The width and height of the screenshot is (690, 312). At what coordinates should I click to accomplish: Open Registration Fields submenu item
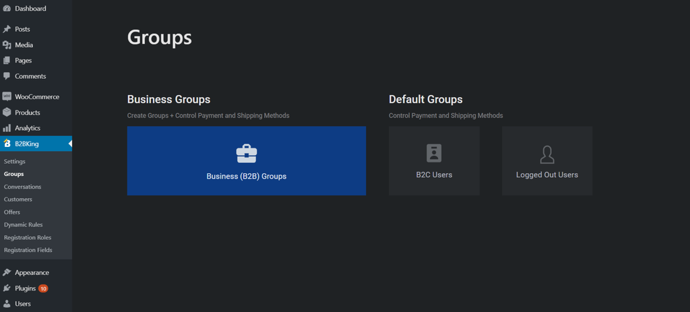(28, 250)
